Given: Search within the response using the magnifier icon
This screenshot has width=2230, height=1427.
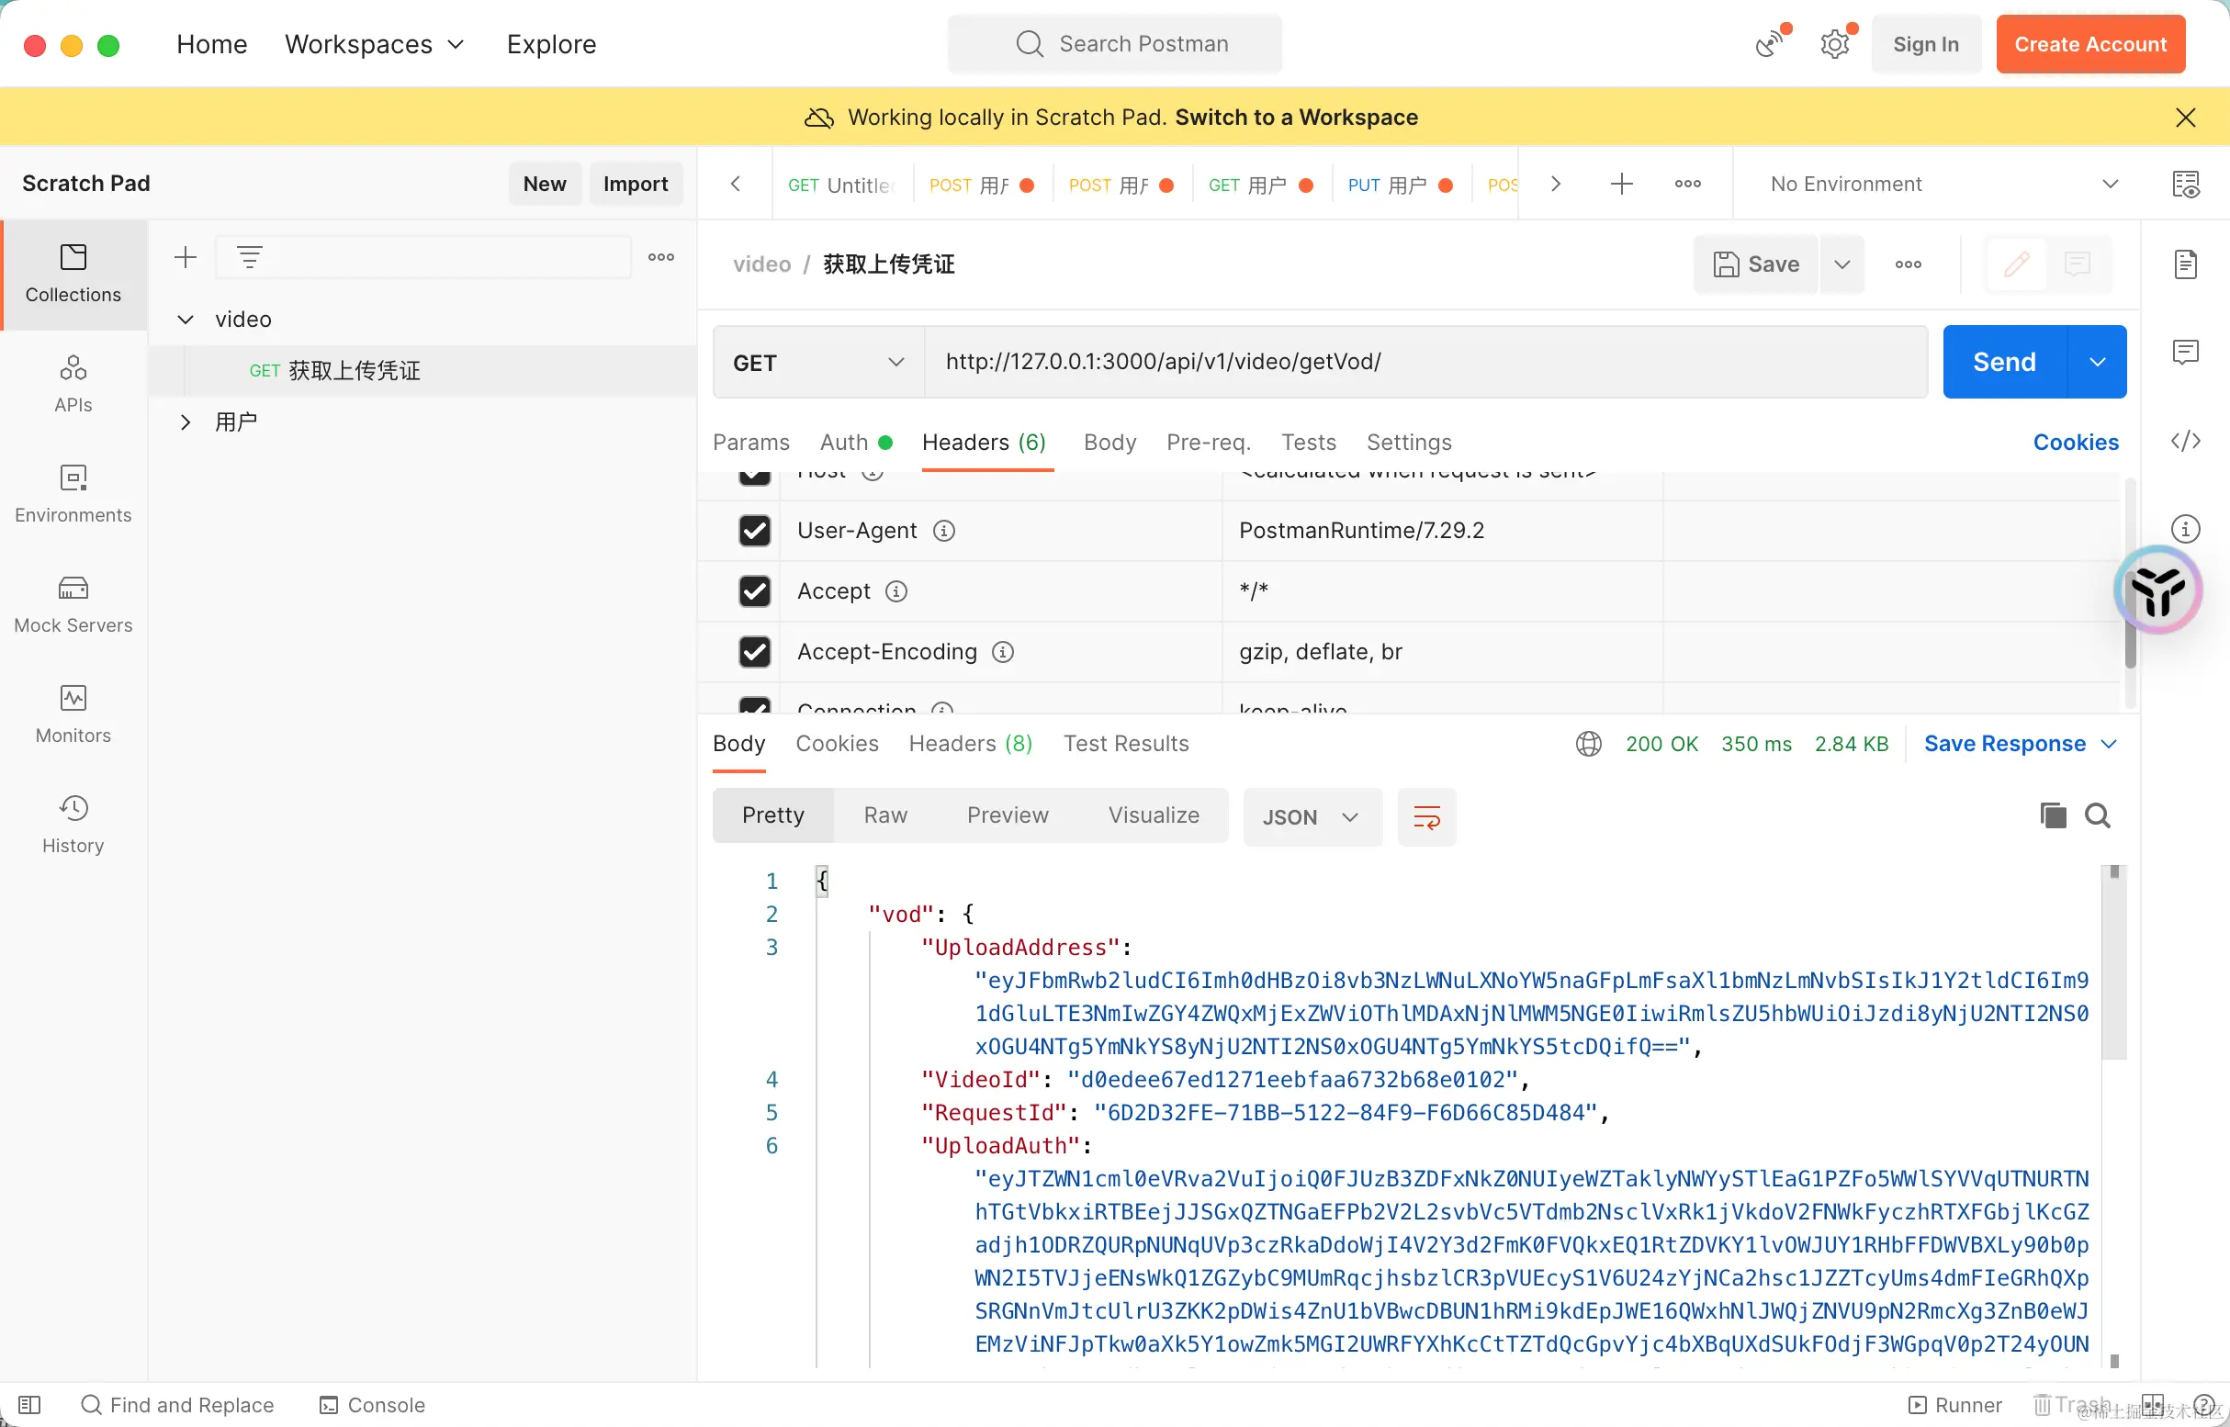Looking at the screenshot, I should coord(2097,815).
